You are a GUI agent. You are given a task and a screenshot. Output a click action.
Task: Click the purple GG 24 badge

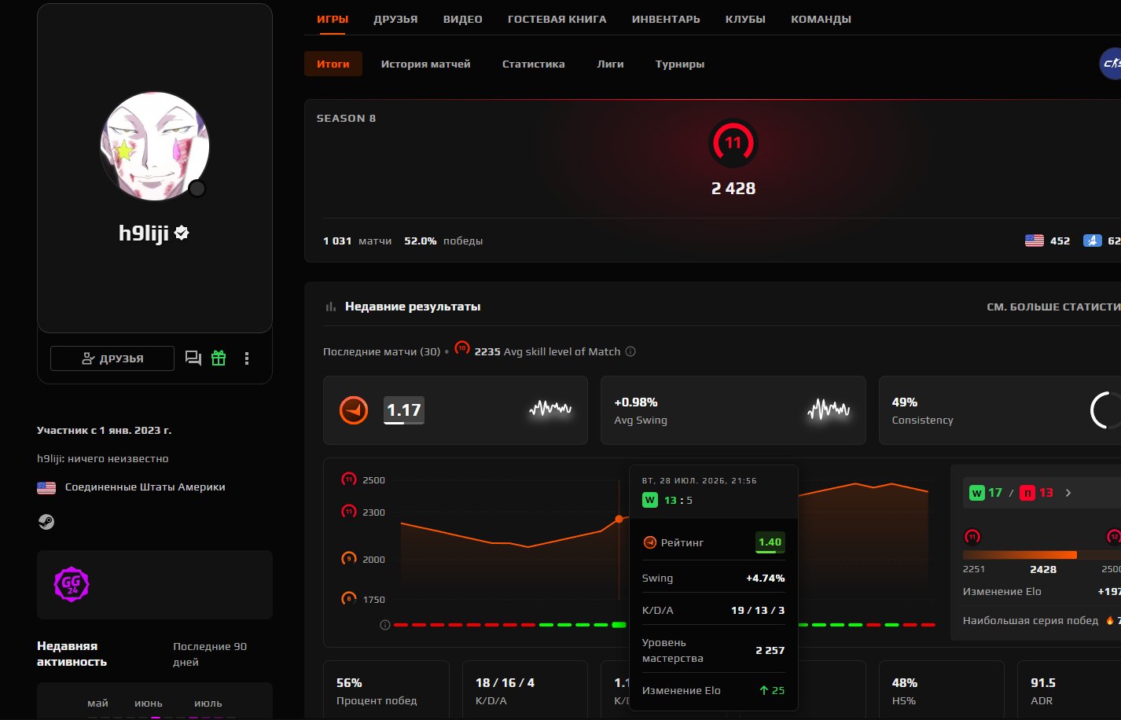pos(72,584)
